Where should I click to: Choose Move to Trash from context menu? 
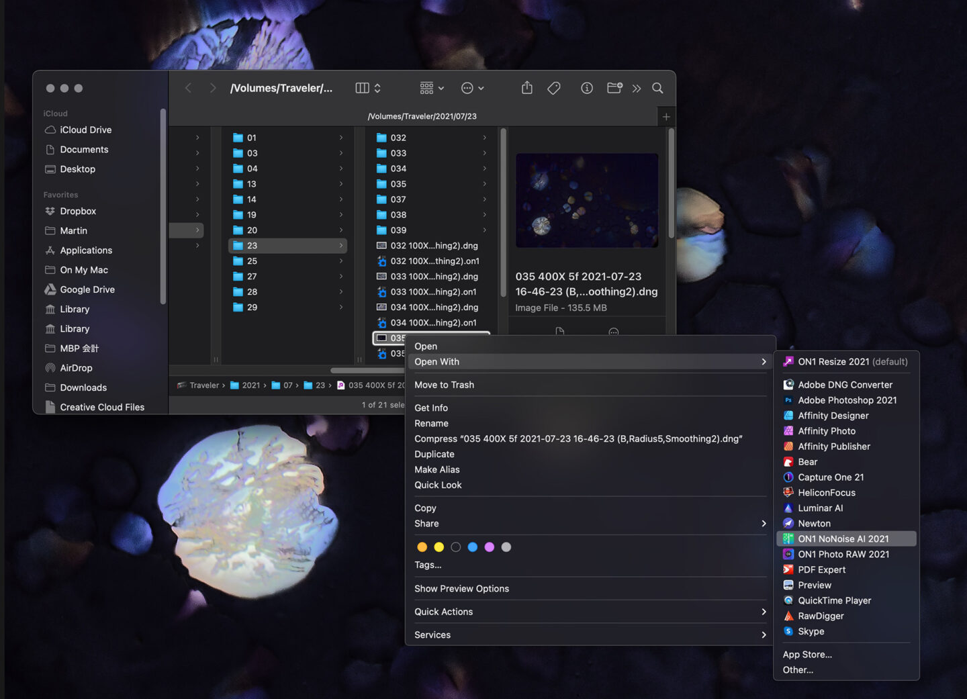pos(444,385)
